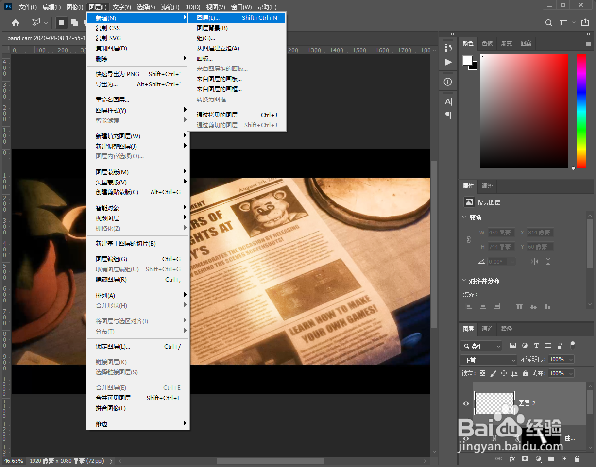The image size is (596, 467).
Task: Toggle visibility eye of 图层 2
Action: pos(466,403)
